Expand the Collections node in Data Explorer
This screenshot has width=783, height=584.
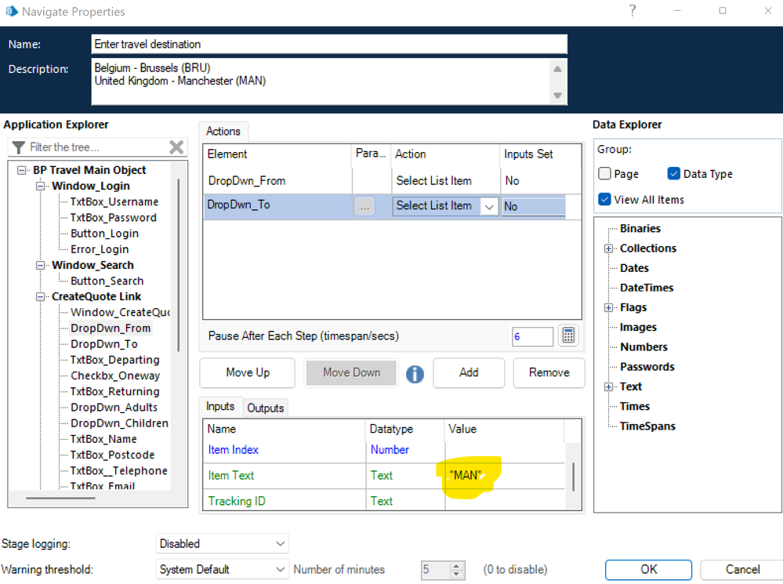point(608,248)
